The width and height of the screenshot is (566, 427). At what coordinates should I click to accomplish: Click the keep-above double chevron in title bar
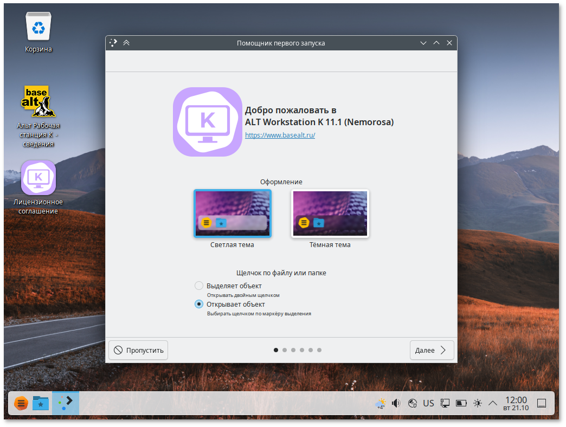coord(126,43)
